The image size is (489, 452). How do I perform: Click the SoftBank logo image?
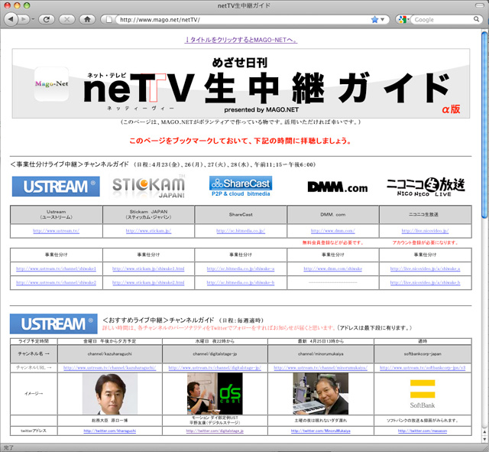click(x=423, y=394)
